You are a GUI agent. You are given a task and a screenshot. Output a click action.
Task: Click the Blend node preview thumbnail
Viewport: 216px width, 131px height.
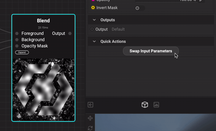(43, 90)
